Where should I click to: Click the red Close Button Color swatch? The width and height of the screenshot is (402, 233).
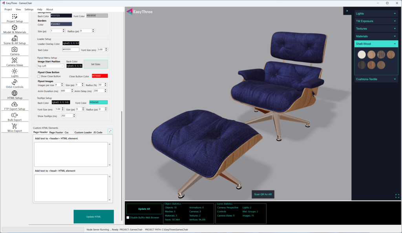tap(99, 76)
